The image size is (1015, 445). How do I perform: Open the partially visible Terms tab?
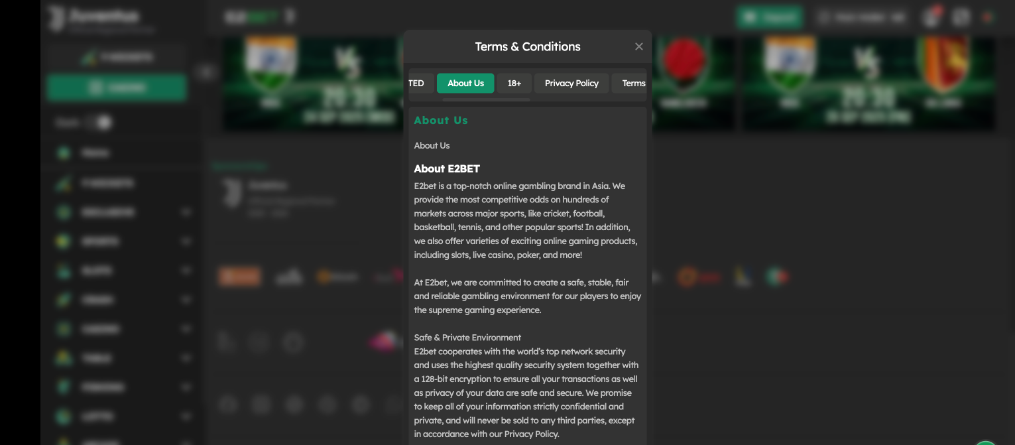click(633, 84)
